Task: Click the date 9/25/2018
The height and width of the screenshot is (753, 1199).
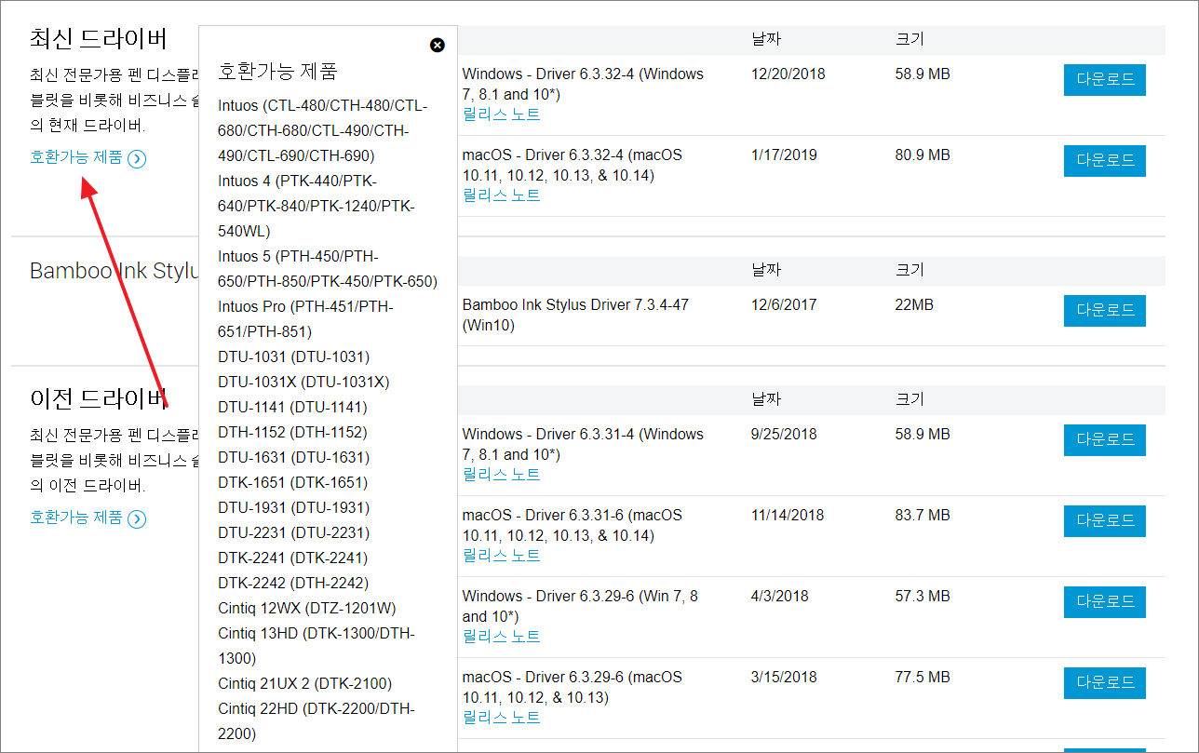Action: click(x=784, y=435)
